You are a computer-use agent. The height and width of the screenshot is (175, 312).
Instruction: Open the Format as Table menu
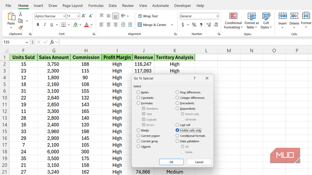tap(251, 21)
